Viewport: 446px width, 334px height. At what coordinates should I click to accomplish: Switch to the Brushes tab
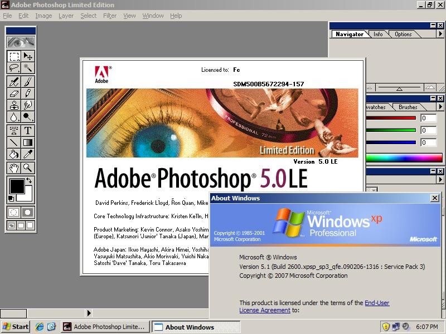click(408, 107)
